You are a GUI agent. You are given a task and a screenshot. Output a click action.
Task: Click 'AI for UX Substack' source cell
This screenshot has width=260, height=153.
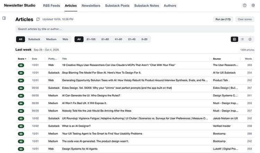[x=224, y=73]
